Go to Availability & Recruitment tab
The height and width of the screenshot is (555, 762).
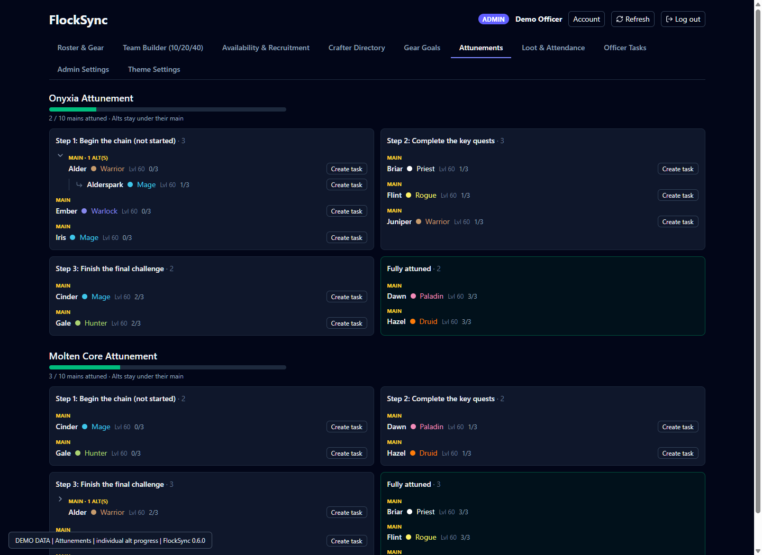point(266,48)
